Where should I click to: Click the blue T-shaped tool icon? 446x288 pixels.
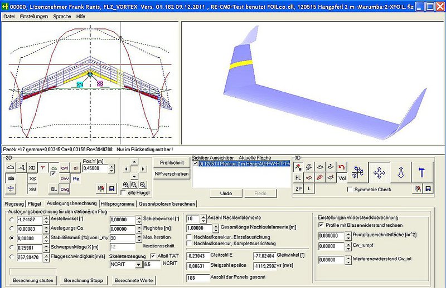[421, 172]
